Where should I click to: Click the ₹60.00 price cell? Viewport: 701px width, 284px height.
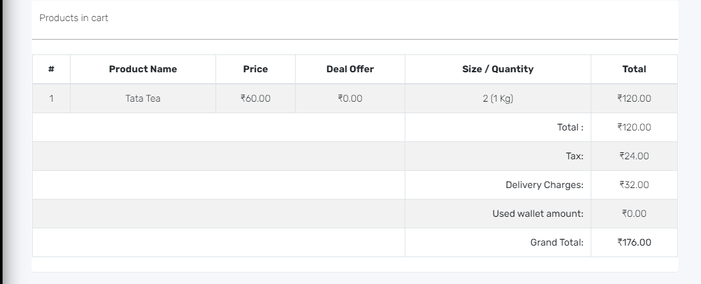coord(255,99)
